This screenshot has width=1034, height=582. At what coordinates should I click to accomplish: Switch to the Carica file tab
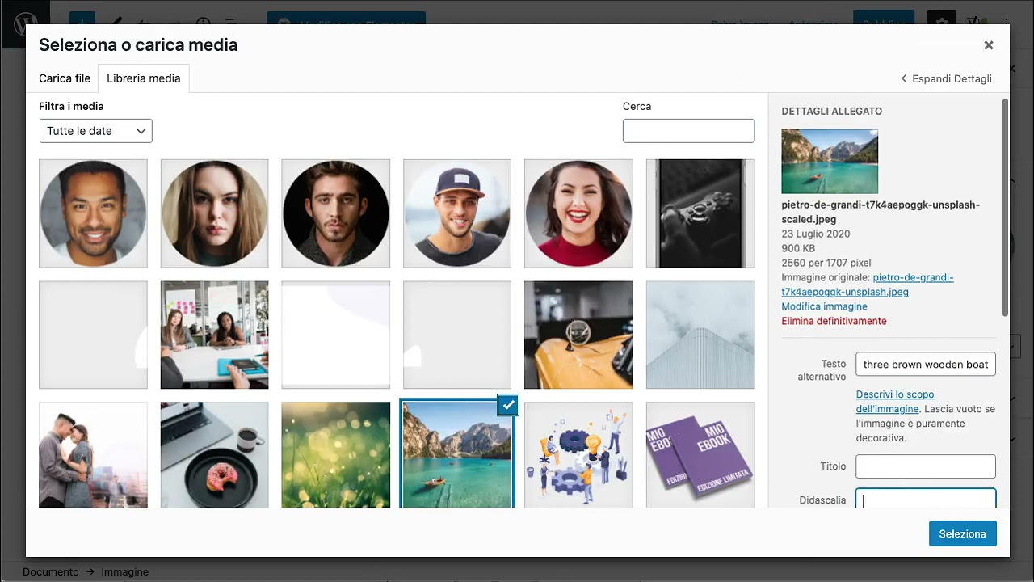point(65,78)
